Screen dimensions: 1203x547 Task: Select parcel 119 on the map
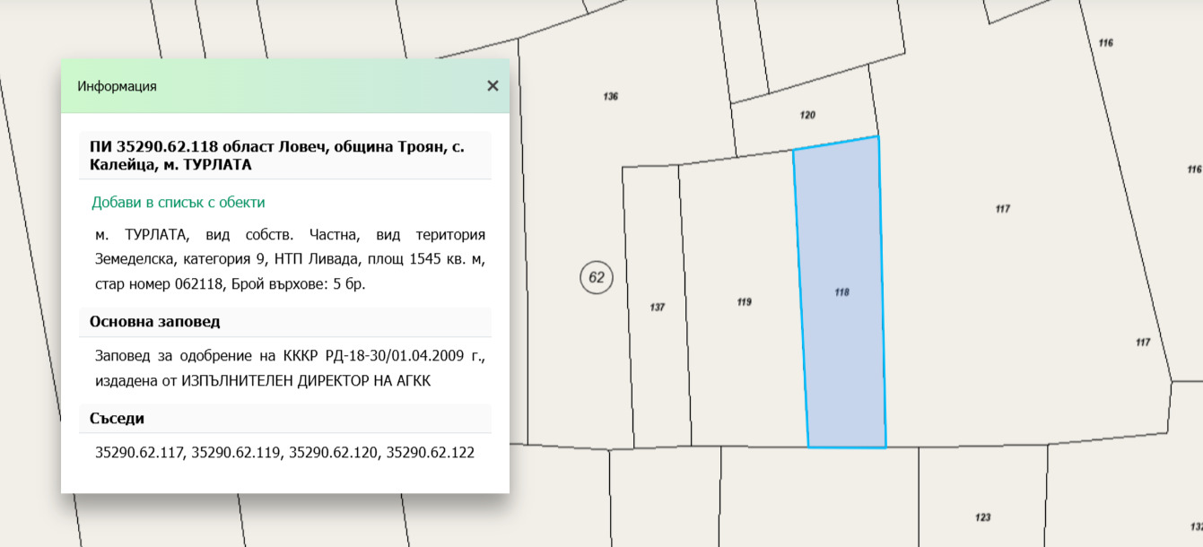point(744,302)
